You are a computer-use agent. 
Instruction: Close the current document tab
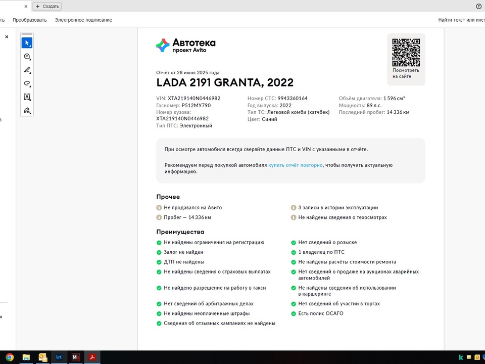[26, 6]
